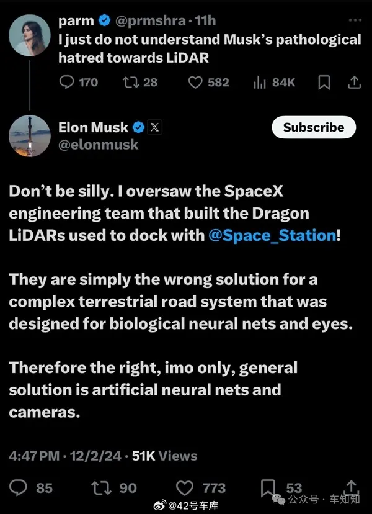Click the X affiliation badge
Viewport: 372px width, 514px height.
(x=155, y=127)
